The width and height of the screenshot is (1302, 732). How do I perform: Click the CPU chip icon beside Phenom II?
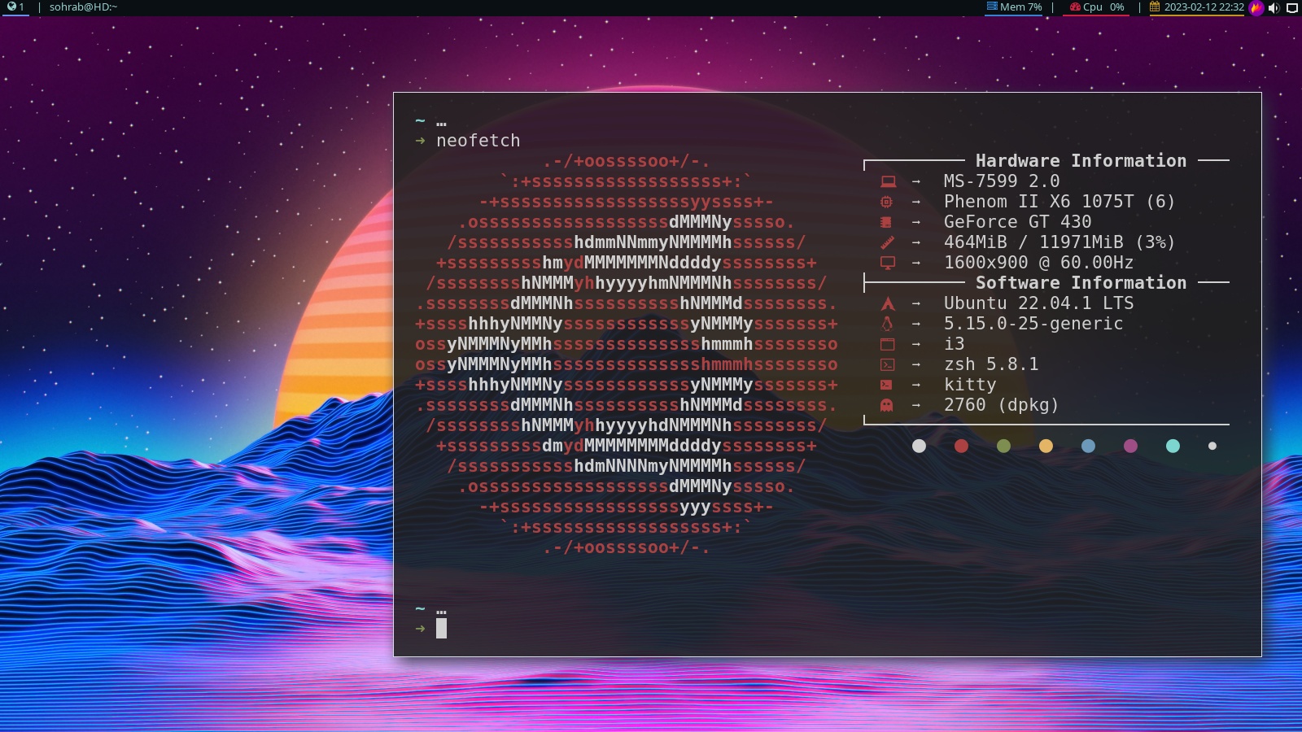pyautogui.click(x=886, y=202)
